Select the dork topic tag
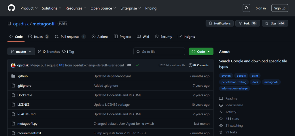295x136 pixels. coord(255,82)
